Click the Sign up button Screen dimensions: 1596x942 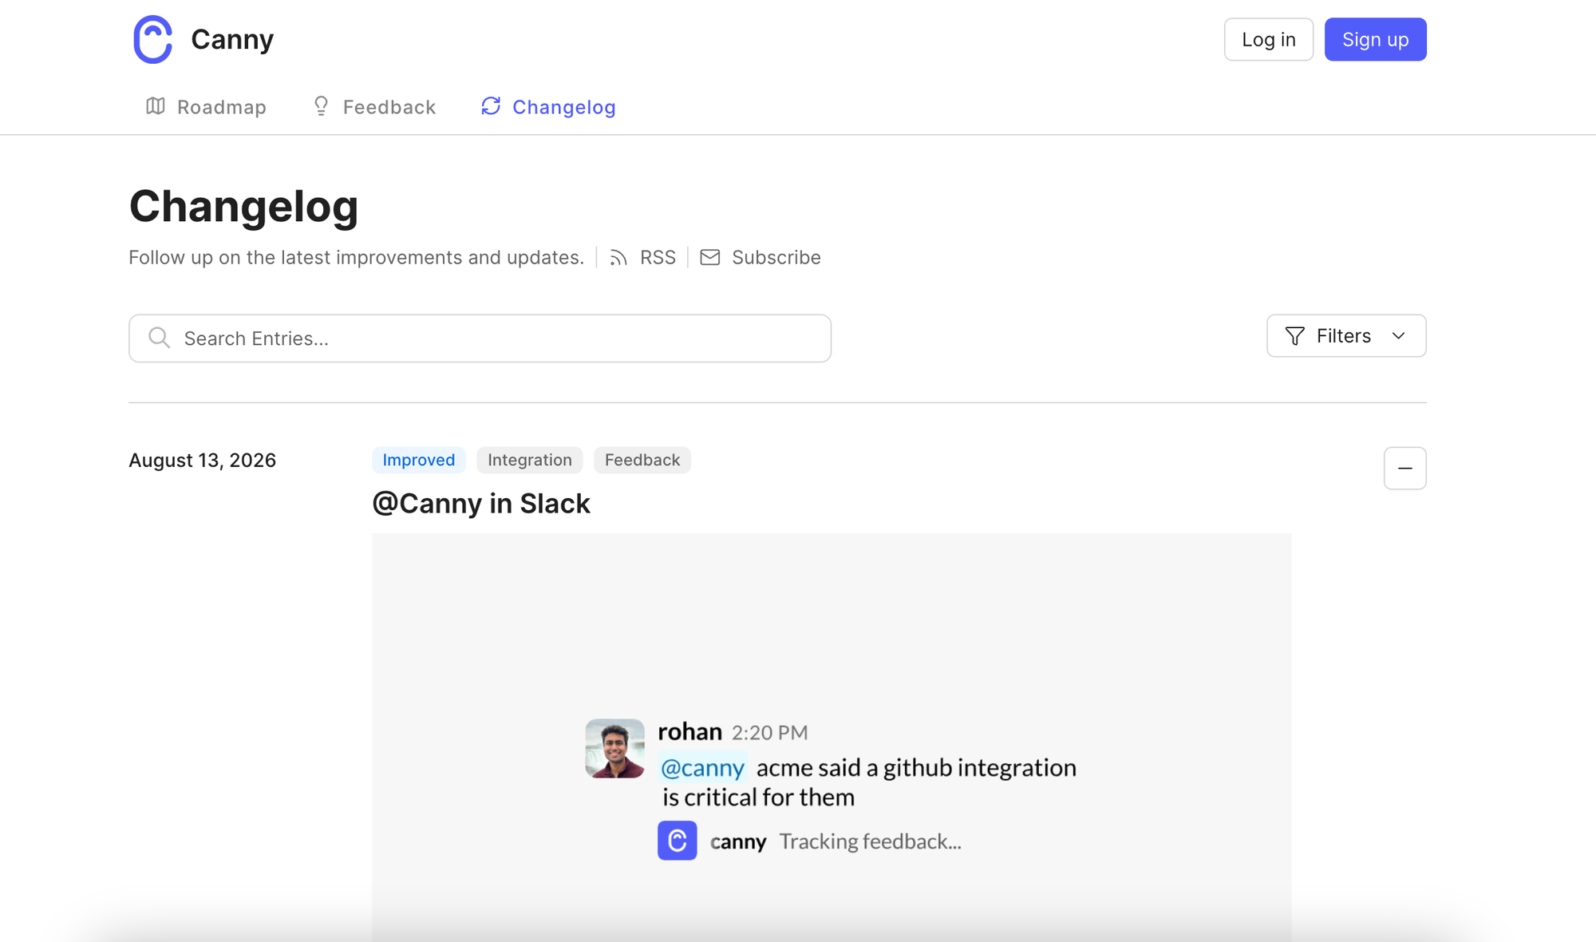(1375, 39)
